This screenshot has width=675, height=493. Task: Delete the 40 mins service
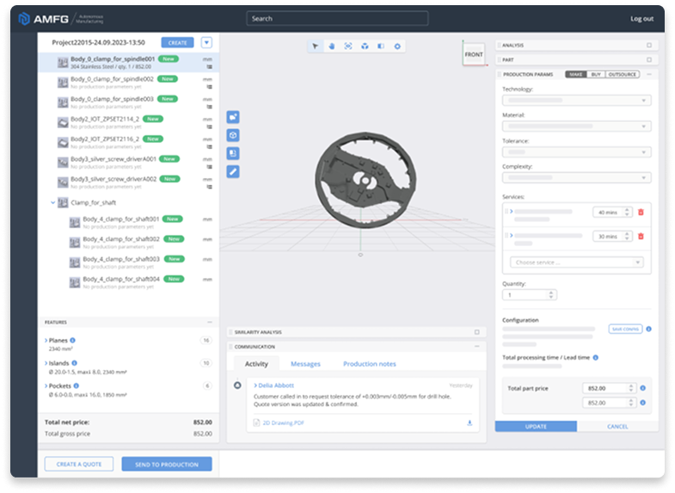point(641,212)
